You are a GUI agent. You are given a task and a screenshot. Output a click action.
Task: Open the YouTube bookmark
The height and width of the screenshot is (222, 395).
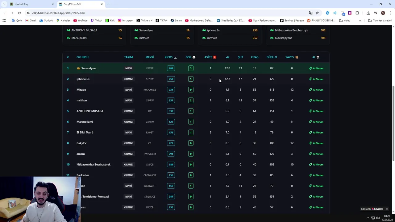pos(80,20)
